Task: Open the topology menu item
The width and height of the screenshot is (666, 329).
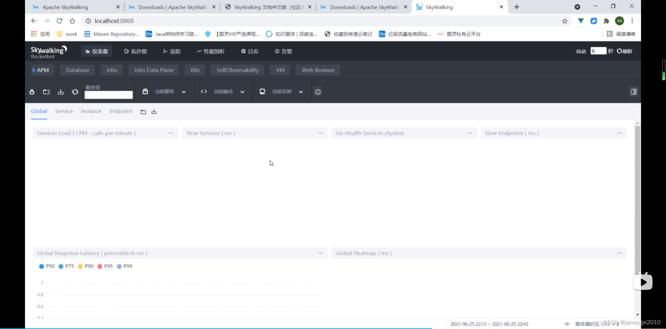Action: [135, 51]
